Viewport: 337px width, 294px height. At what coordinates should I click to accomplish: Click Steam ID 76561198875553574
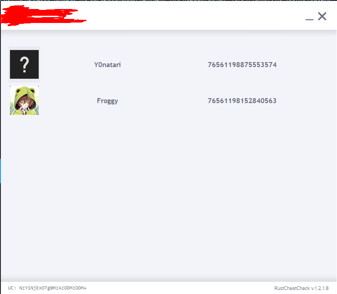point(242,65)
